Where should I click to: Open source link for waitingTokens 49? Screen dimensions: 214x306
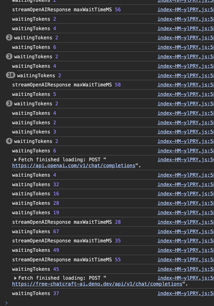click(186, 250)
